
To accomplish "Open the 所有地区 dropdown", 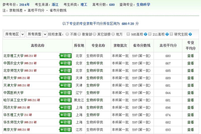I will pyautogui.click(x=14, y=34).
